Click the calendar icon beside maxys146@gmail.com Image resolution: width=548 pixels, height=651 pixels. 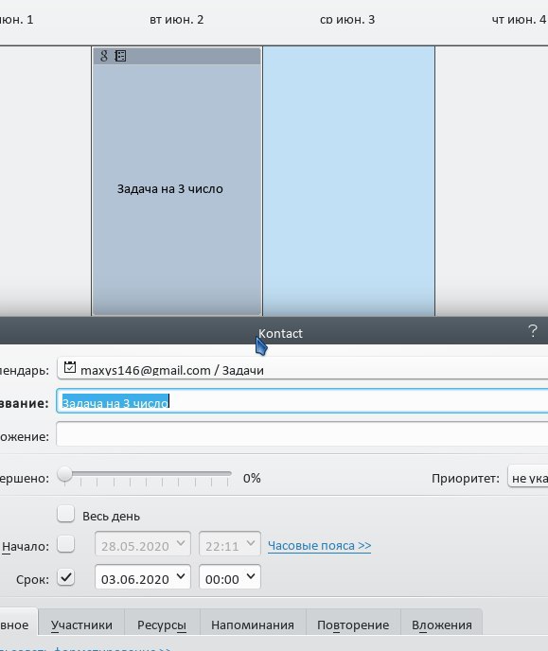point(70,367)
